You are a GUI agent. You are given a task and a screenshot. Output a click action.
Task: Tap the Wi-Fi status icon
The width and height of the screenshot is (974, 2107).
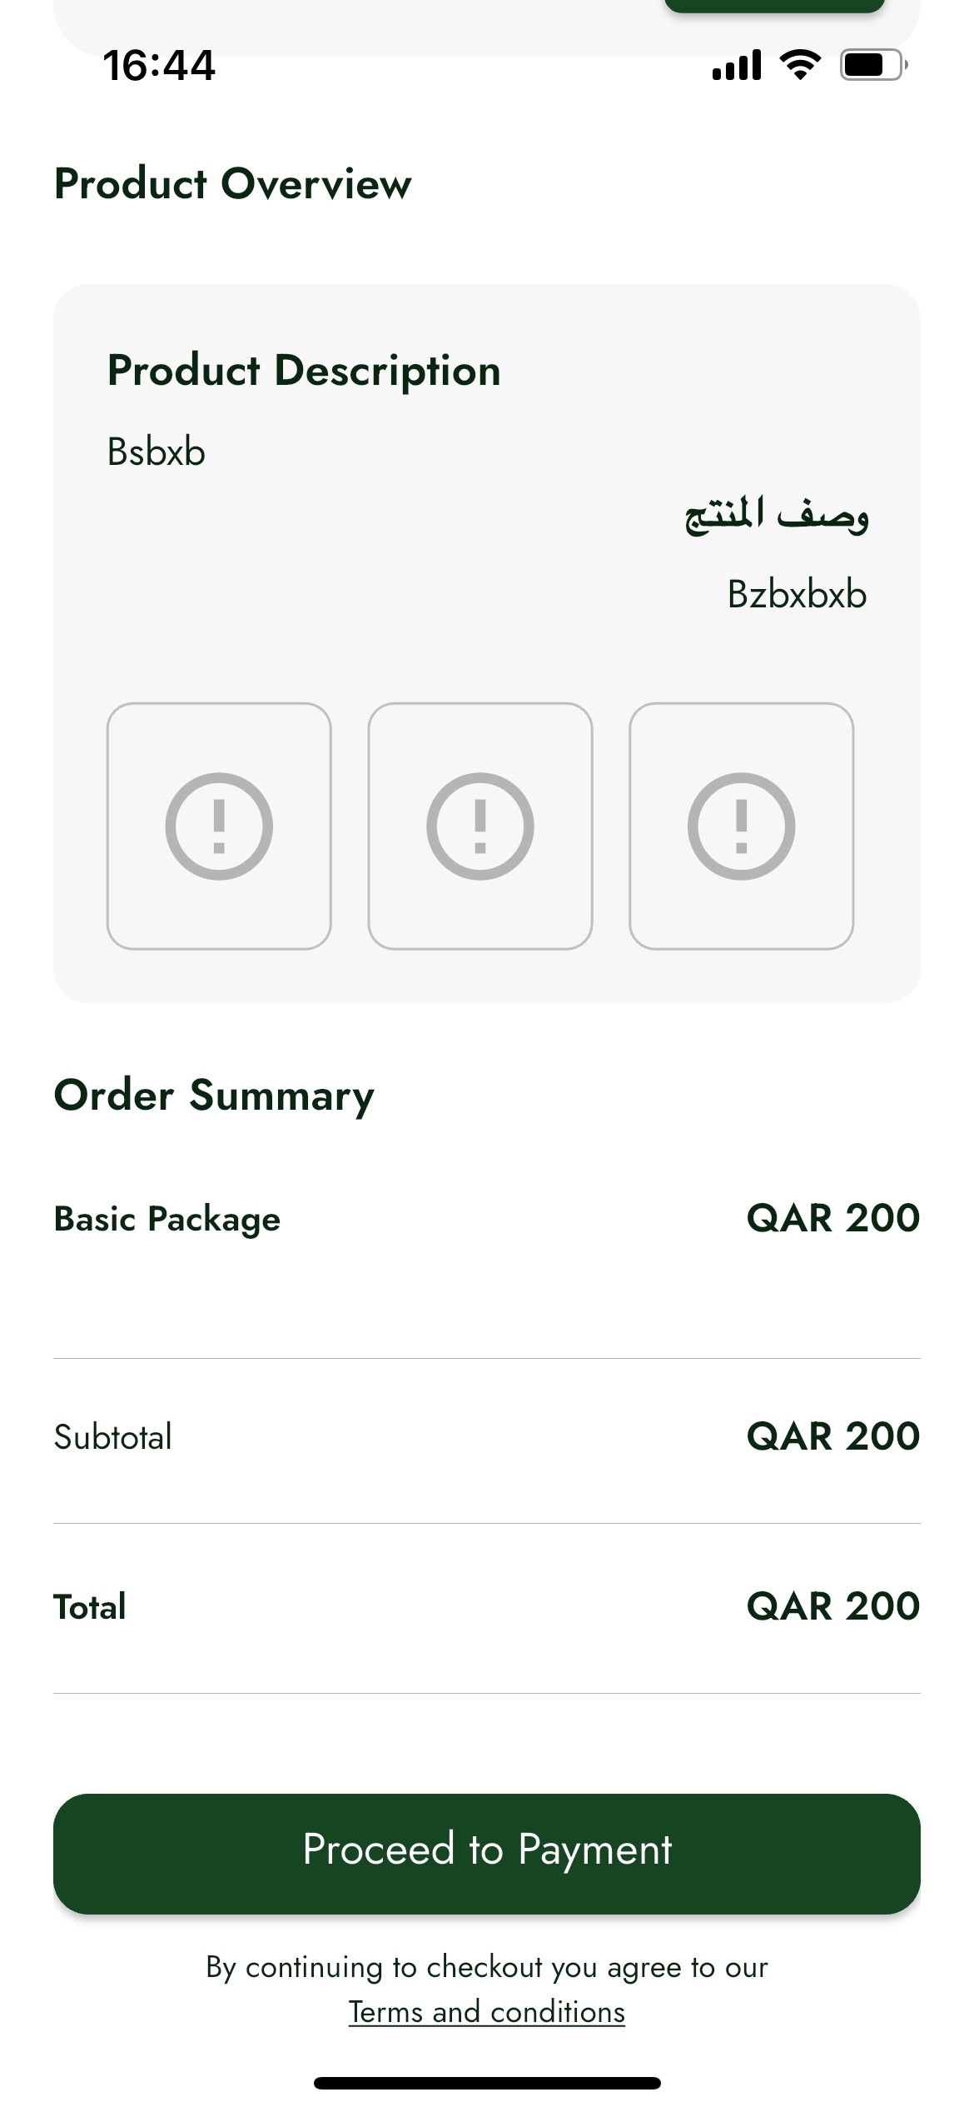click(x=799, y=65)
